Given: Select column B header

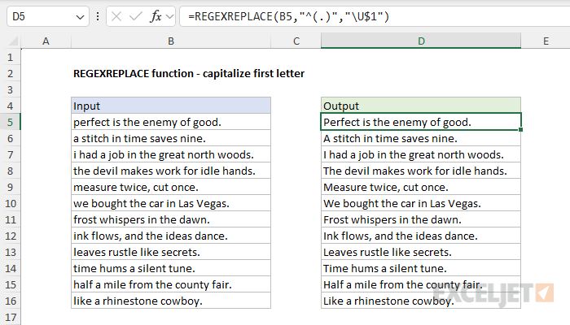Looking at the screenshot, I should [x=170, y=41].
